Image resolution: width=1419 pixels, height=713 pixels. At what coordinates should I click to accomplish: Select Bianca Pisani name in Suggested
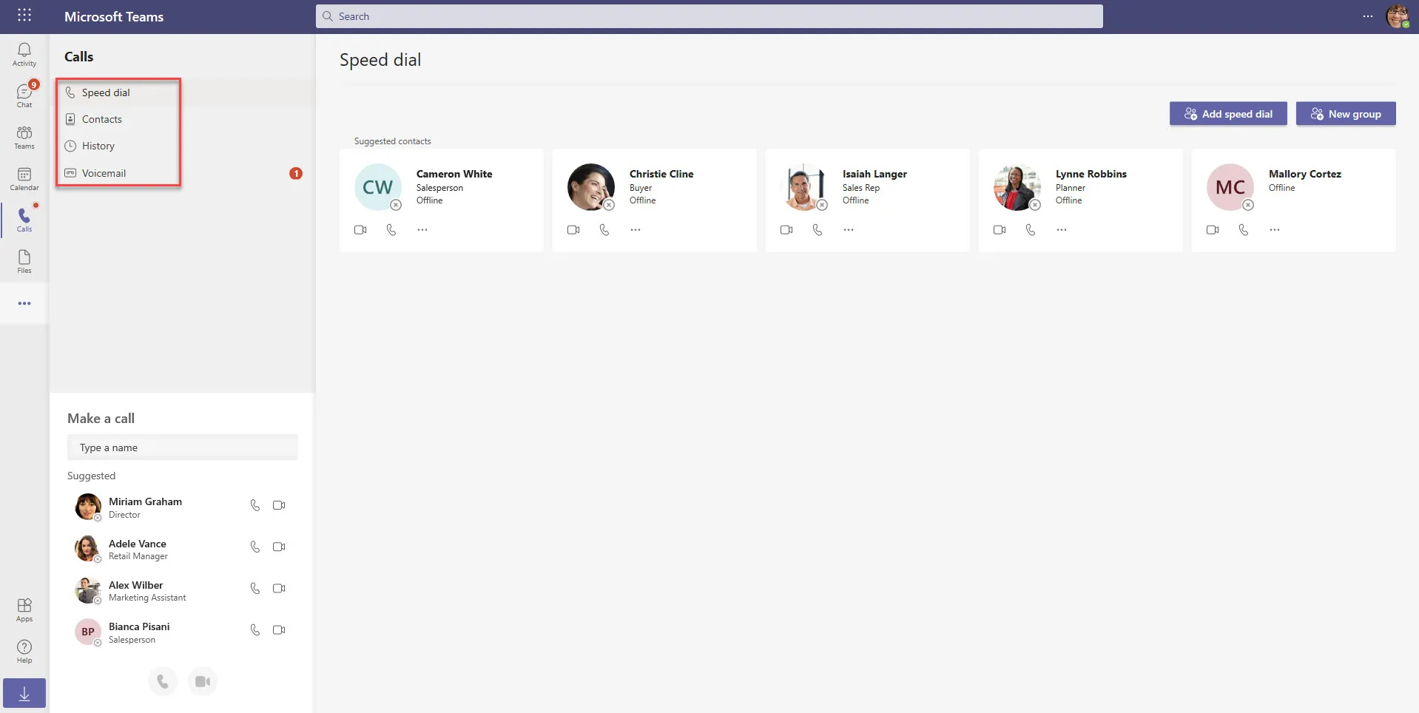point(139,626)
